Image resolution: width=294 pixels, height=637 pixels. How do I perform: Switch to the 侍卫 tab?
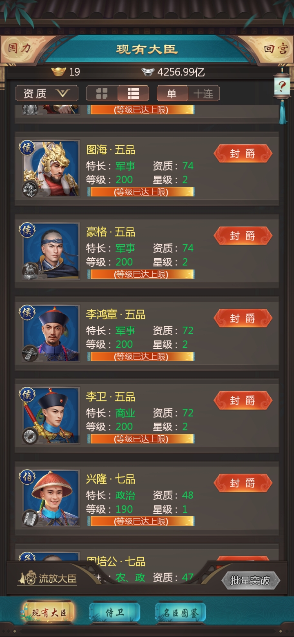(115, 612)
